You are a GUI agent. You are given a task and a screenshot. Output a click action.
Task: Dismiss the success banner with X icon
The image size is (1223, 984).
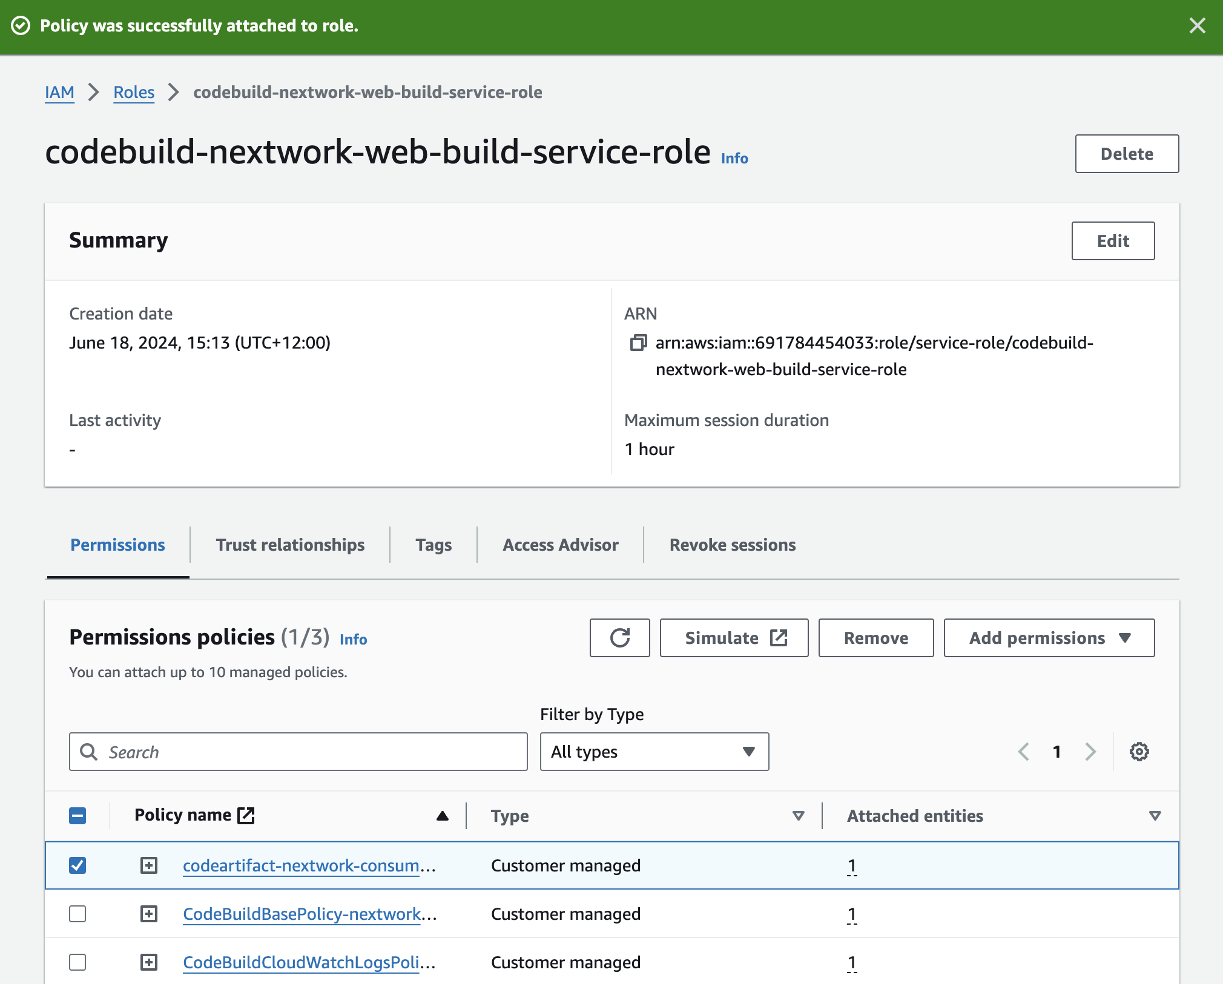click(1197, 25)
